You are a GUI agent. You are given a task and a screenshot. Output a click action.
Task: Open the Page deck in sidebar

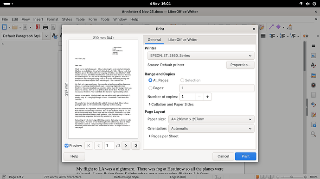[x=314, y=95]
